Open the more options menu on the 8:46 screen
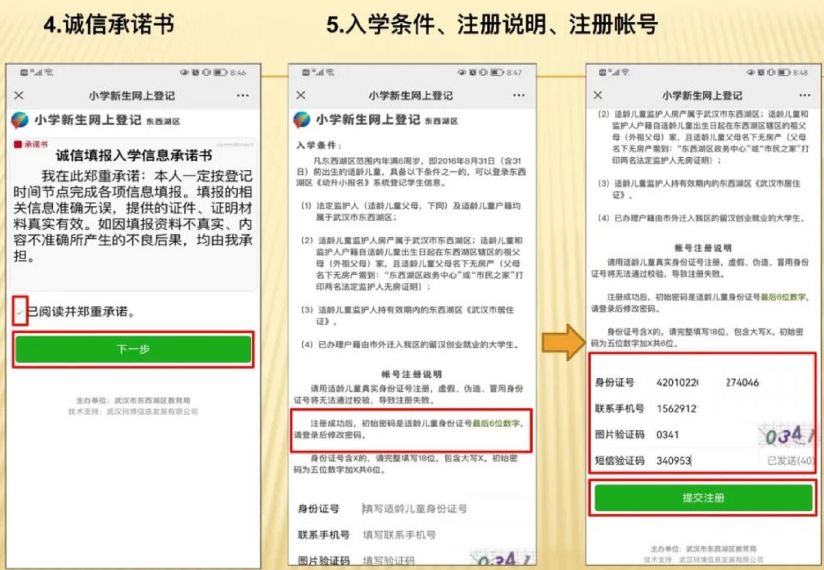The image size is (824, 570). [243, 96]
